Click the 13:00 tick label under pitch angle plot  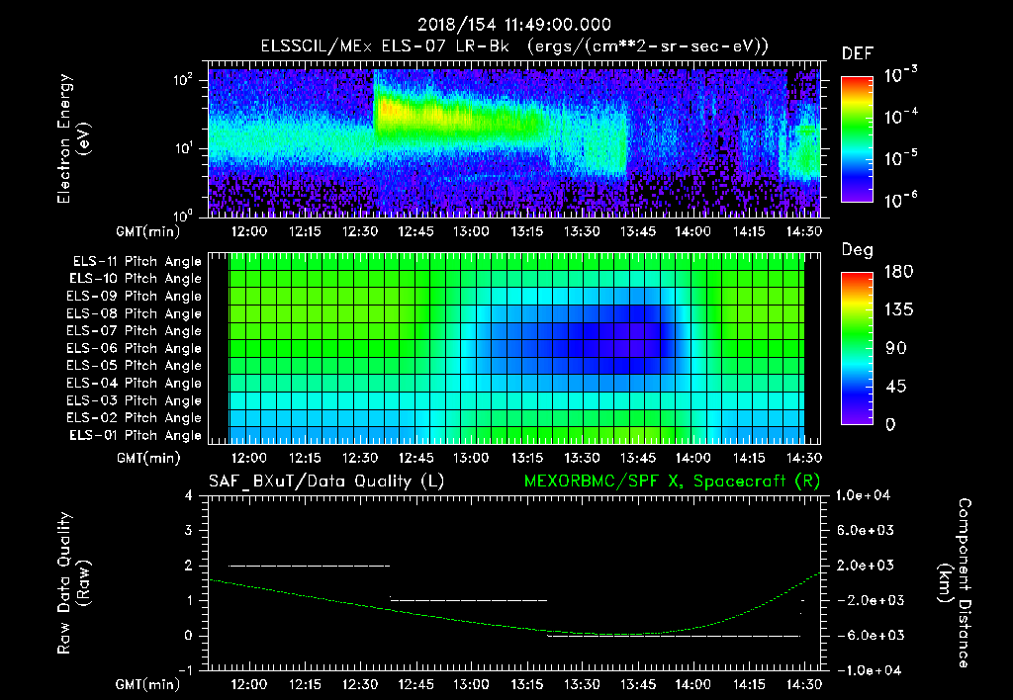[471, 458]
